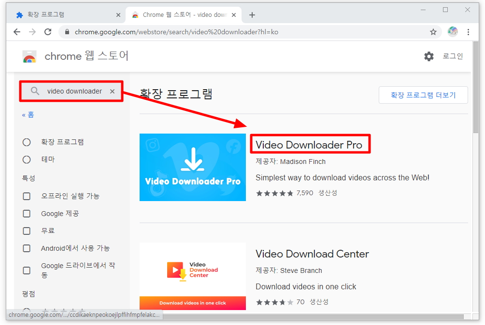Reload the page with the refresh icon
This screenshot has height=325, width=485.
click(48, 32)
